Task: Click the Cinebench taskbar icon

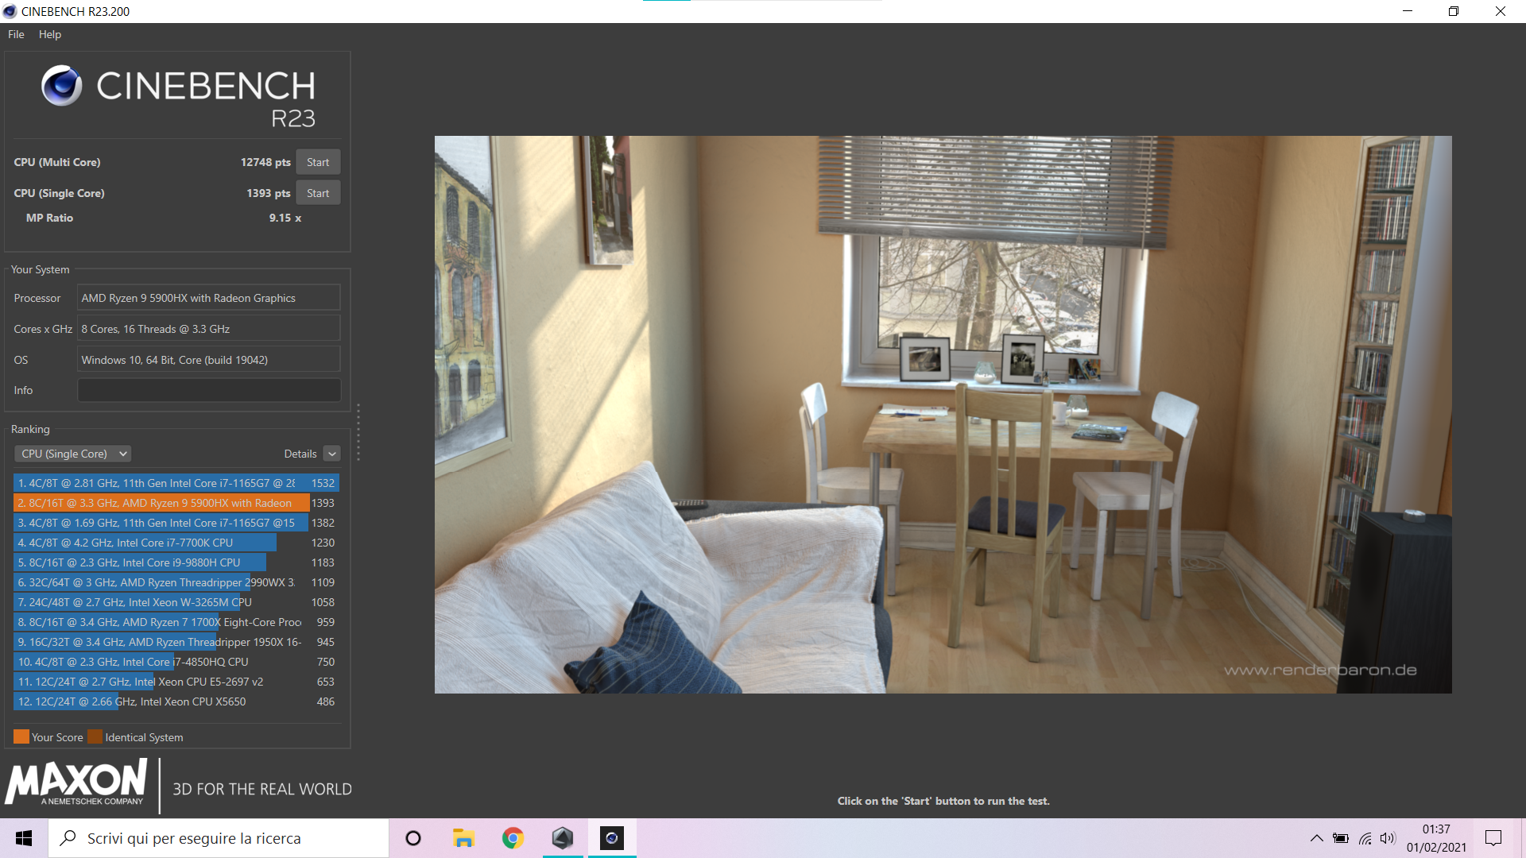Action: tap(611, 838)
